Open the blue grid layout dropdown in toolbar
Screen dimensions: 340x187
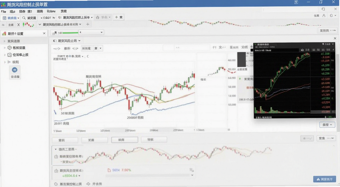(11, 18)
